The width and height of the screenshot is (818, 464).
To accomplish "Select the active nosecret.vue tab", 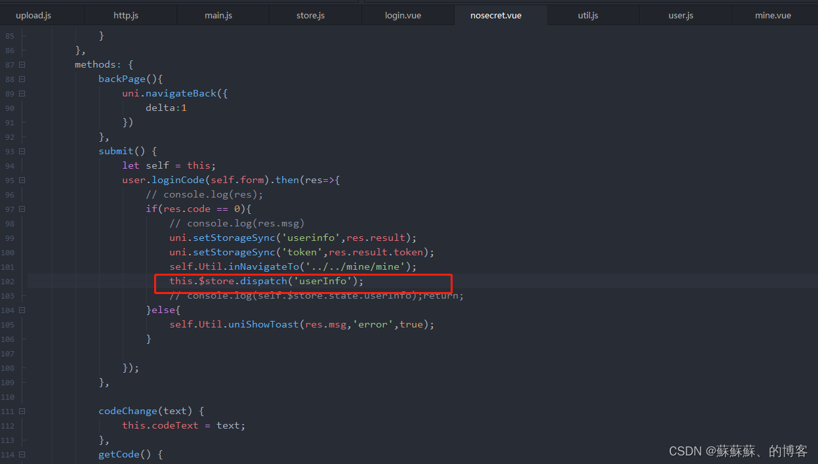I will pos(496,15).
